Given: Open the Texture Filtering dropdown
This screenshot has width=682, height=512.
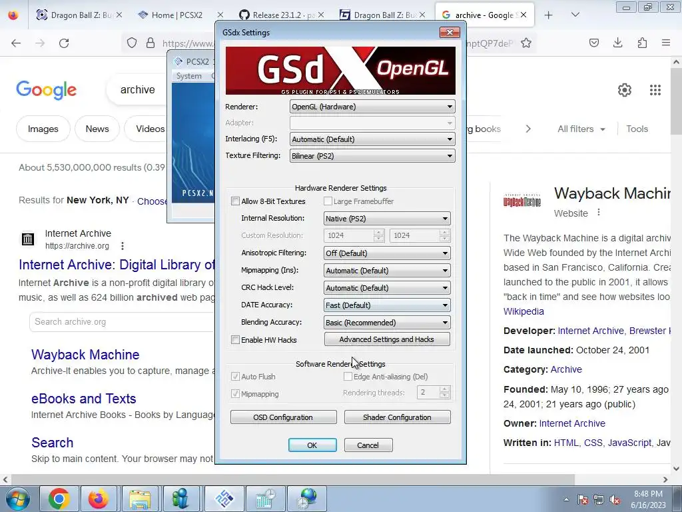Looking at the screenshot, I should [372, 156].
